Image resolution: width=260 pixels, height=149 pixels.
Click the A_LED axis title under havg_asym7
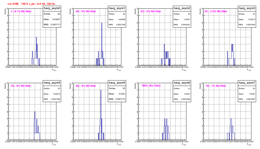tap(249, 144)
